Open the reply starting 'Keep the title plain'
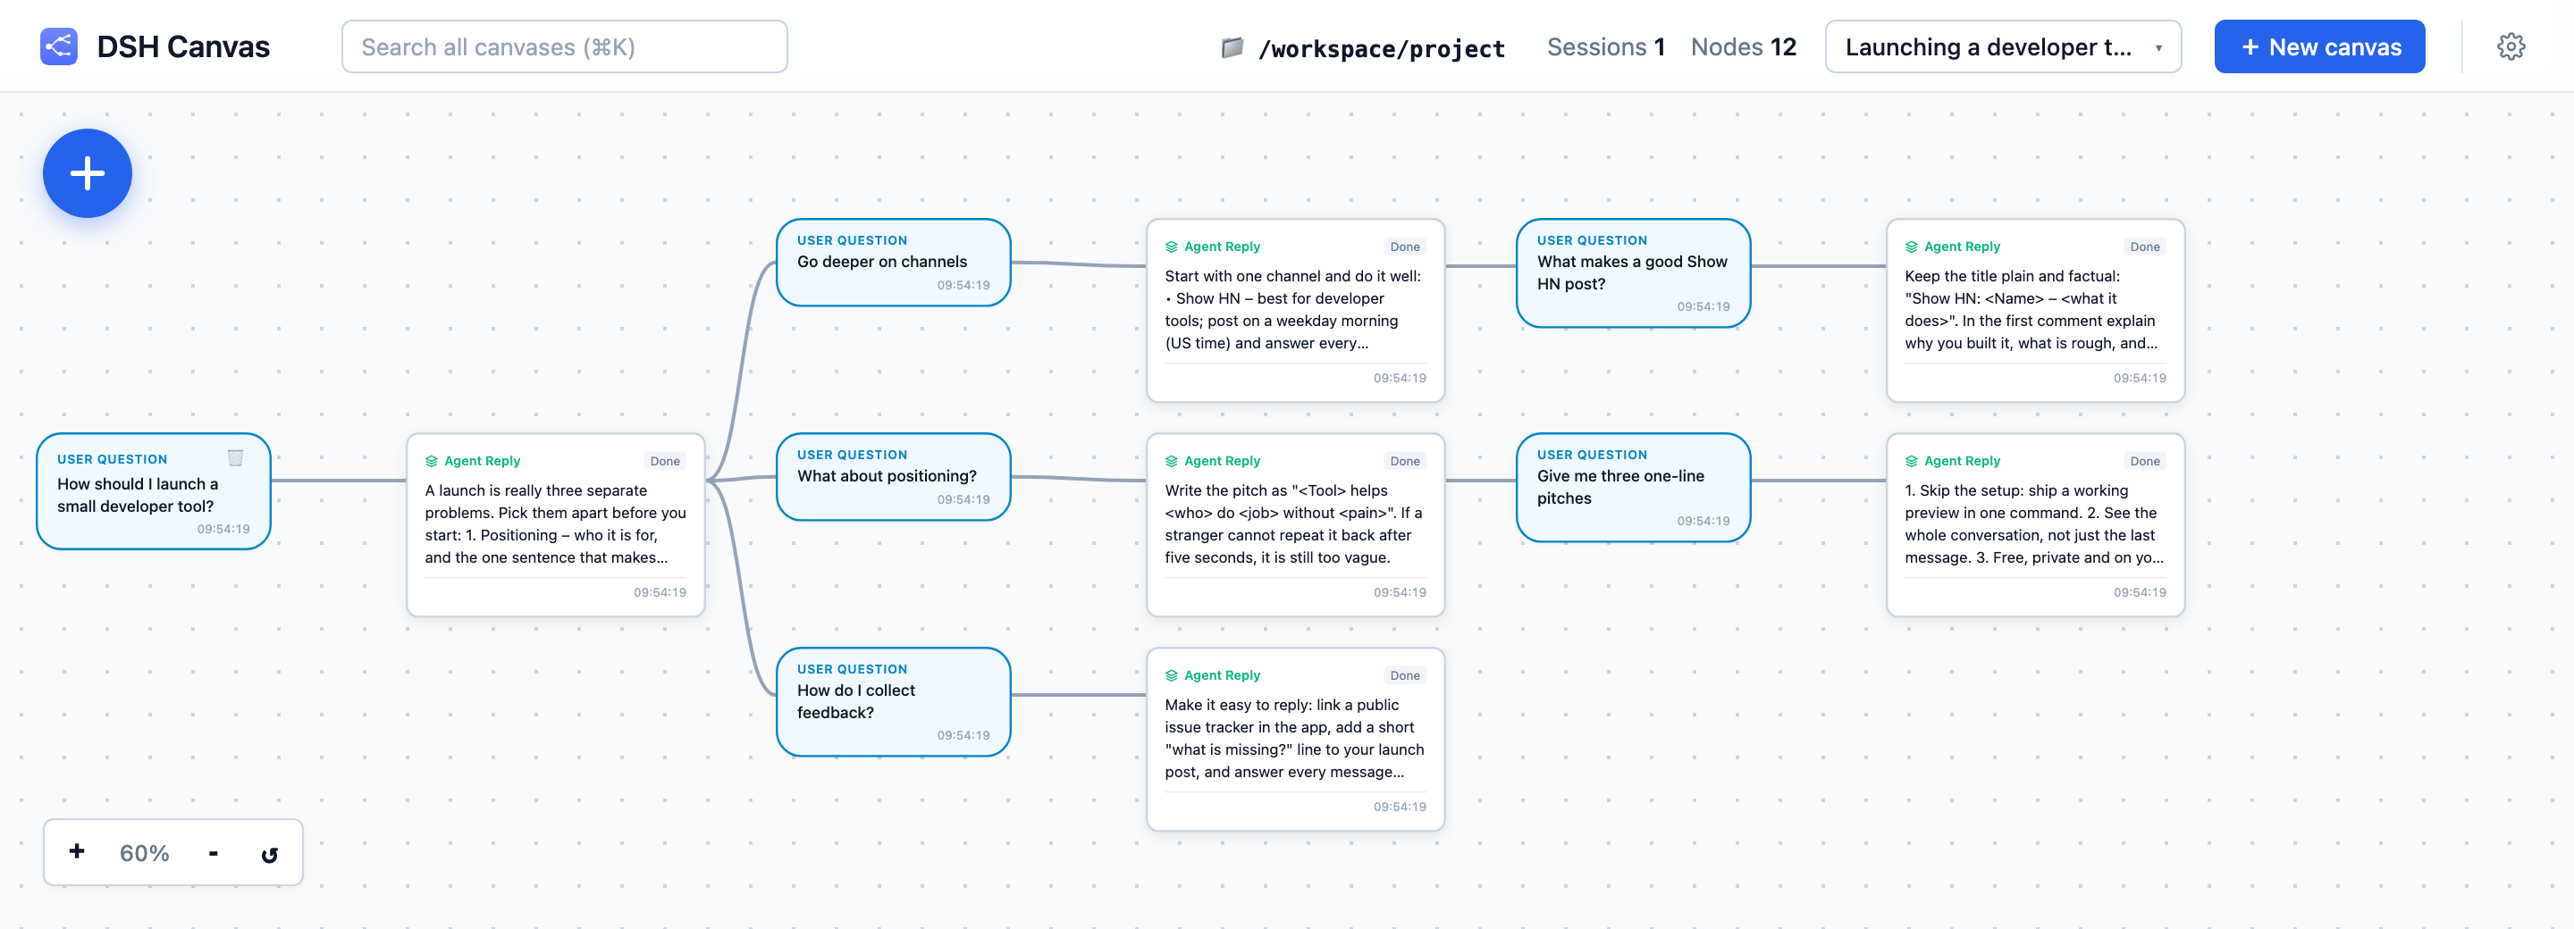 (x=2035, y=311)
